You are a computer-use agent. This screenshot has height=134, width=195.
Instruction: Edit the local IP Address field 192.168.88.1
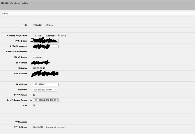46,84
